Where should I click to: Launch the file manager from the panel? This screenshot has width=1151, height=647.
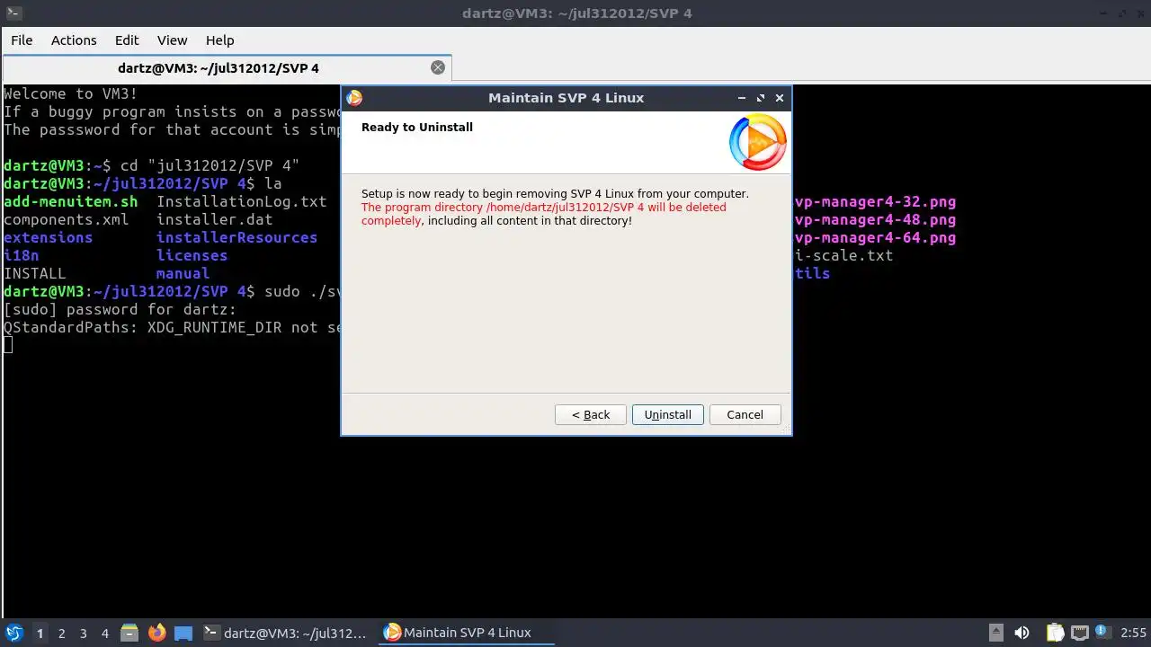tap(129, 633)
